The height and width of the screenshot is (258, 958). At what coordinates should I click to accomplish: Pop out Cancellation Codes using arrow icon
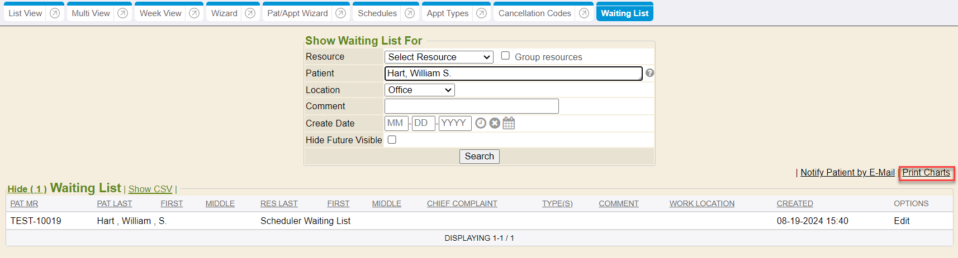(584, 13)
